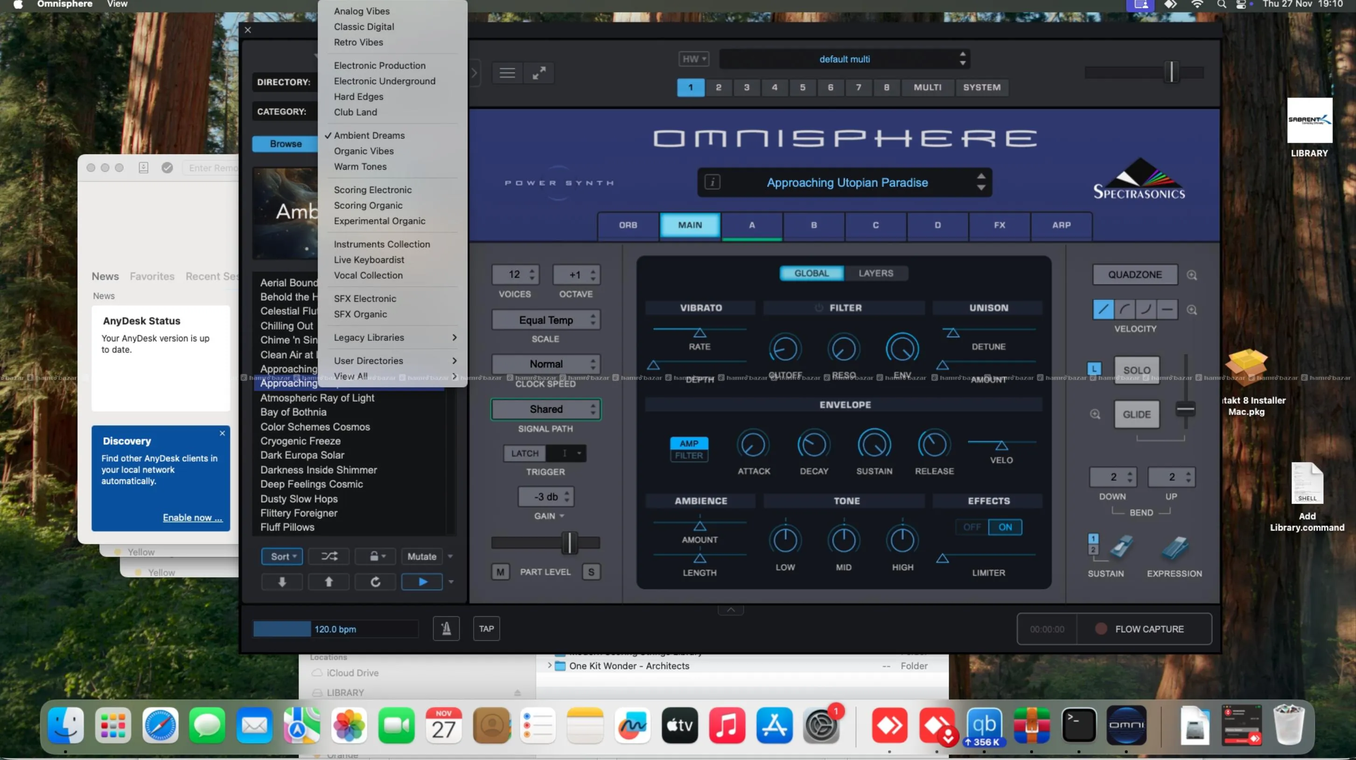Open the patch name selector
This screenshot has width=1356, height=760.
point(845,182)
